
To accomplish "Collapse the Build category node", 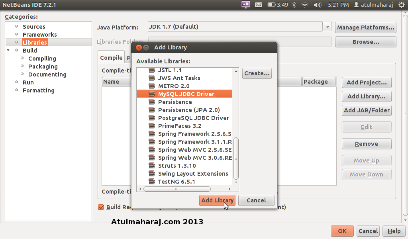I will [x=8, y=50].
